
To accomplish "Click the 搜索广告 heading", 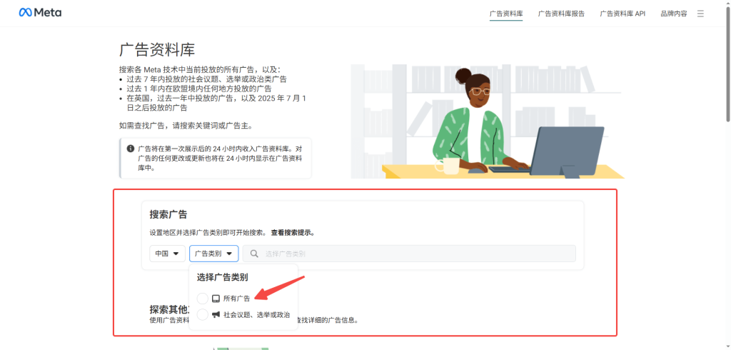I will point(168,215).
